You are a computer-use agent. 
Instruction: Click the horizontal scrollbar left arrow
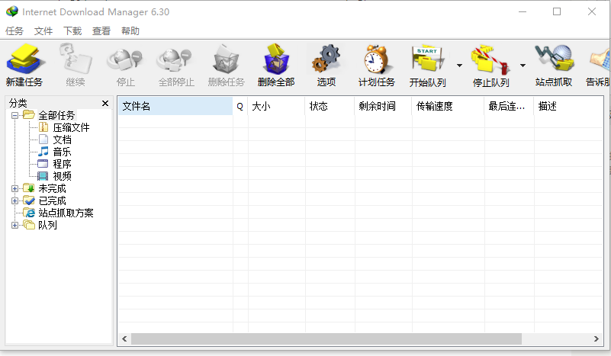[124, 339]
